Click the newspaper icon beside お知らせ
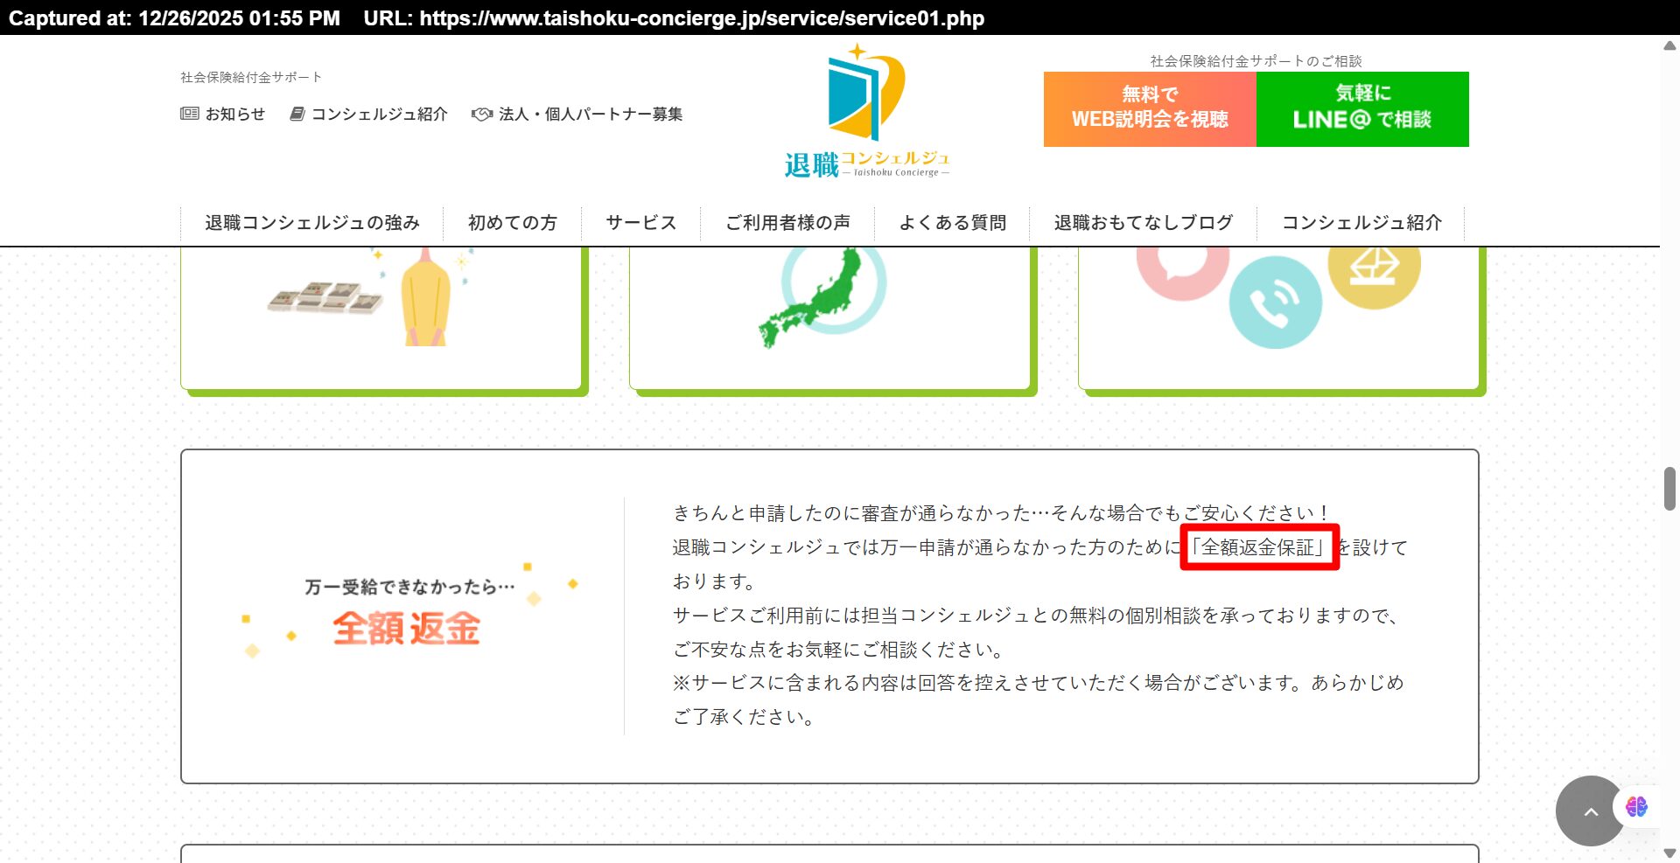Viewport: 1680px width, 863px height. (x=189, y=114)
